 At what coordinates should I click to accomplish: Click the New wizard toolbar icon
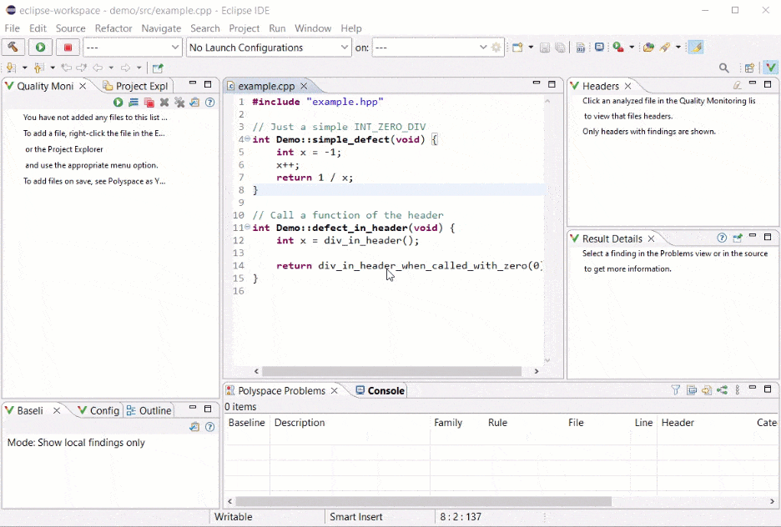point(517,48)
